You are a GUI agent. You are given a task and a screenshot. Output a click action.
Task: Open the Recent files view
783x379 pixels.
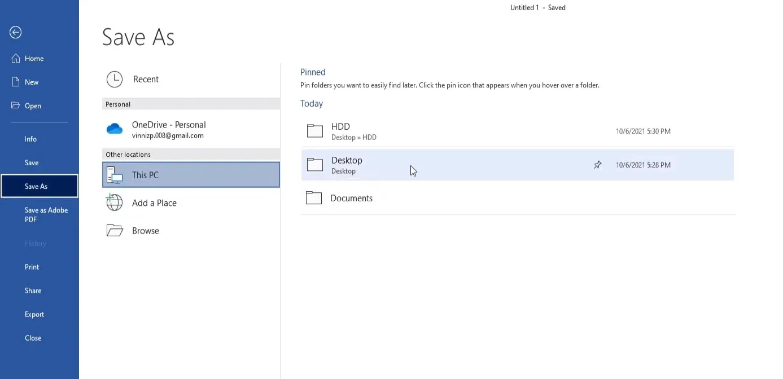[145, 79]
